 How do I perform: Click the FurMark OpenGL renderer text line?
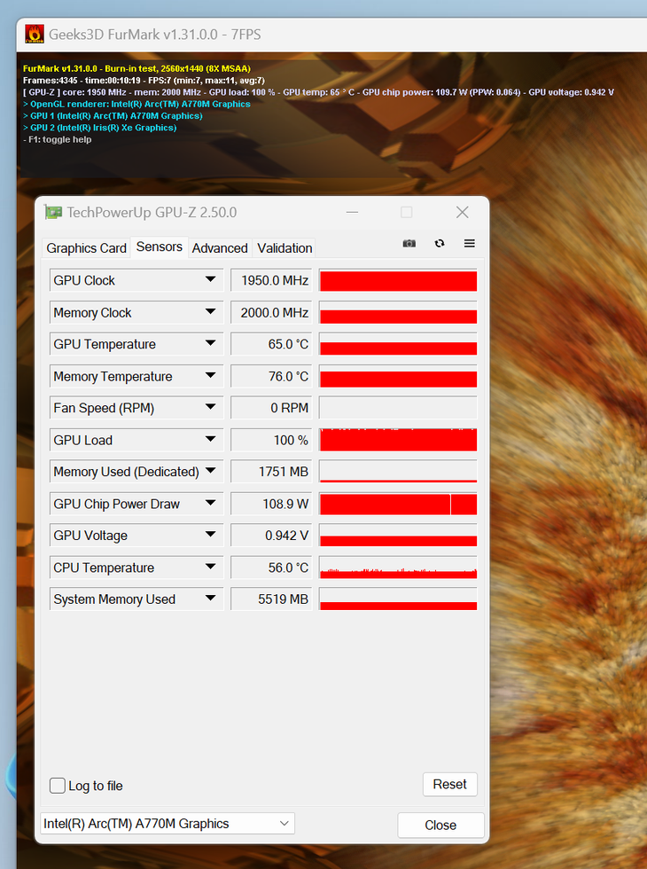pyautogui.click(x=136, y=105)
